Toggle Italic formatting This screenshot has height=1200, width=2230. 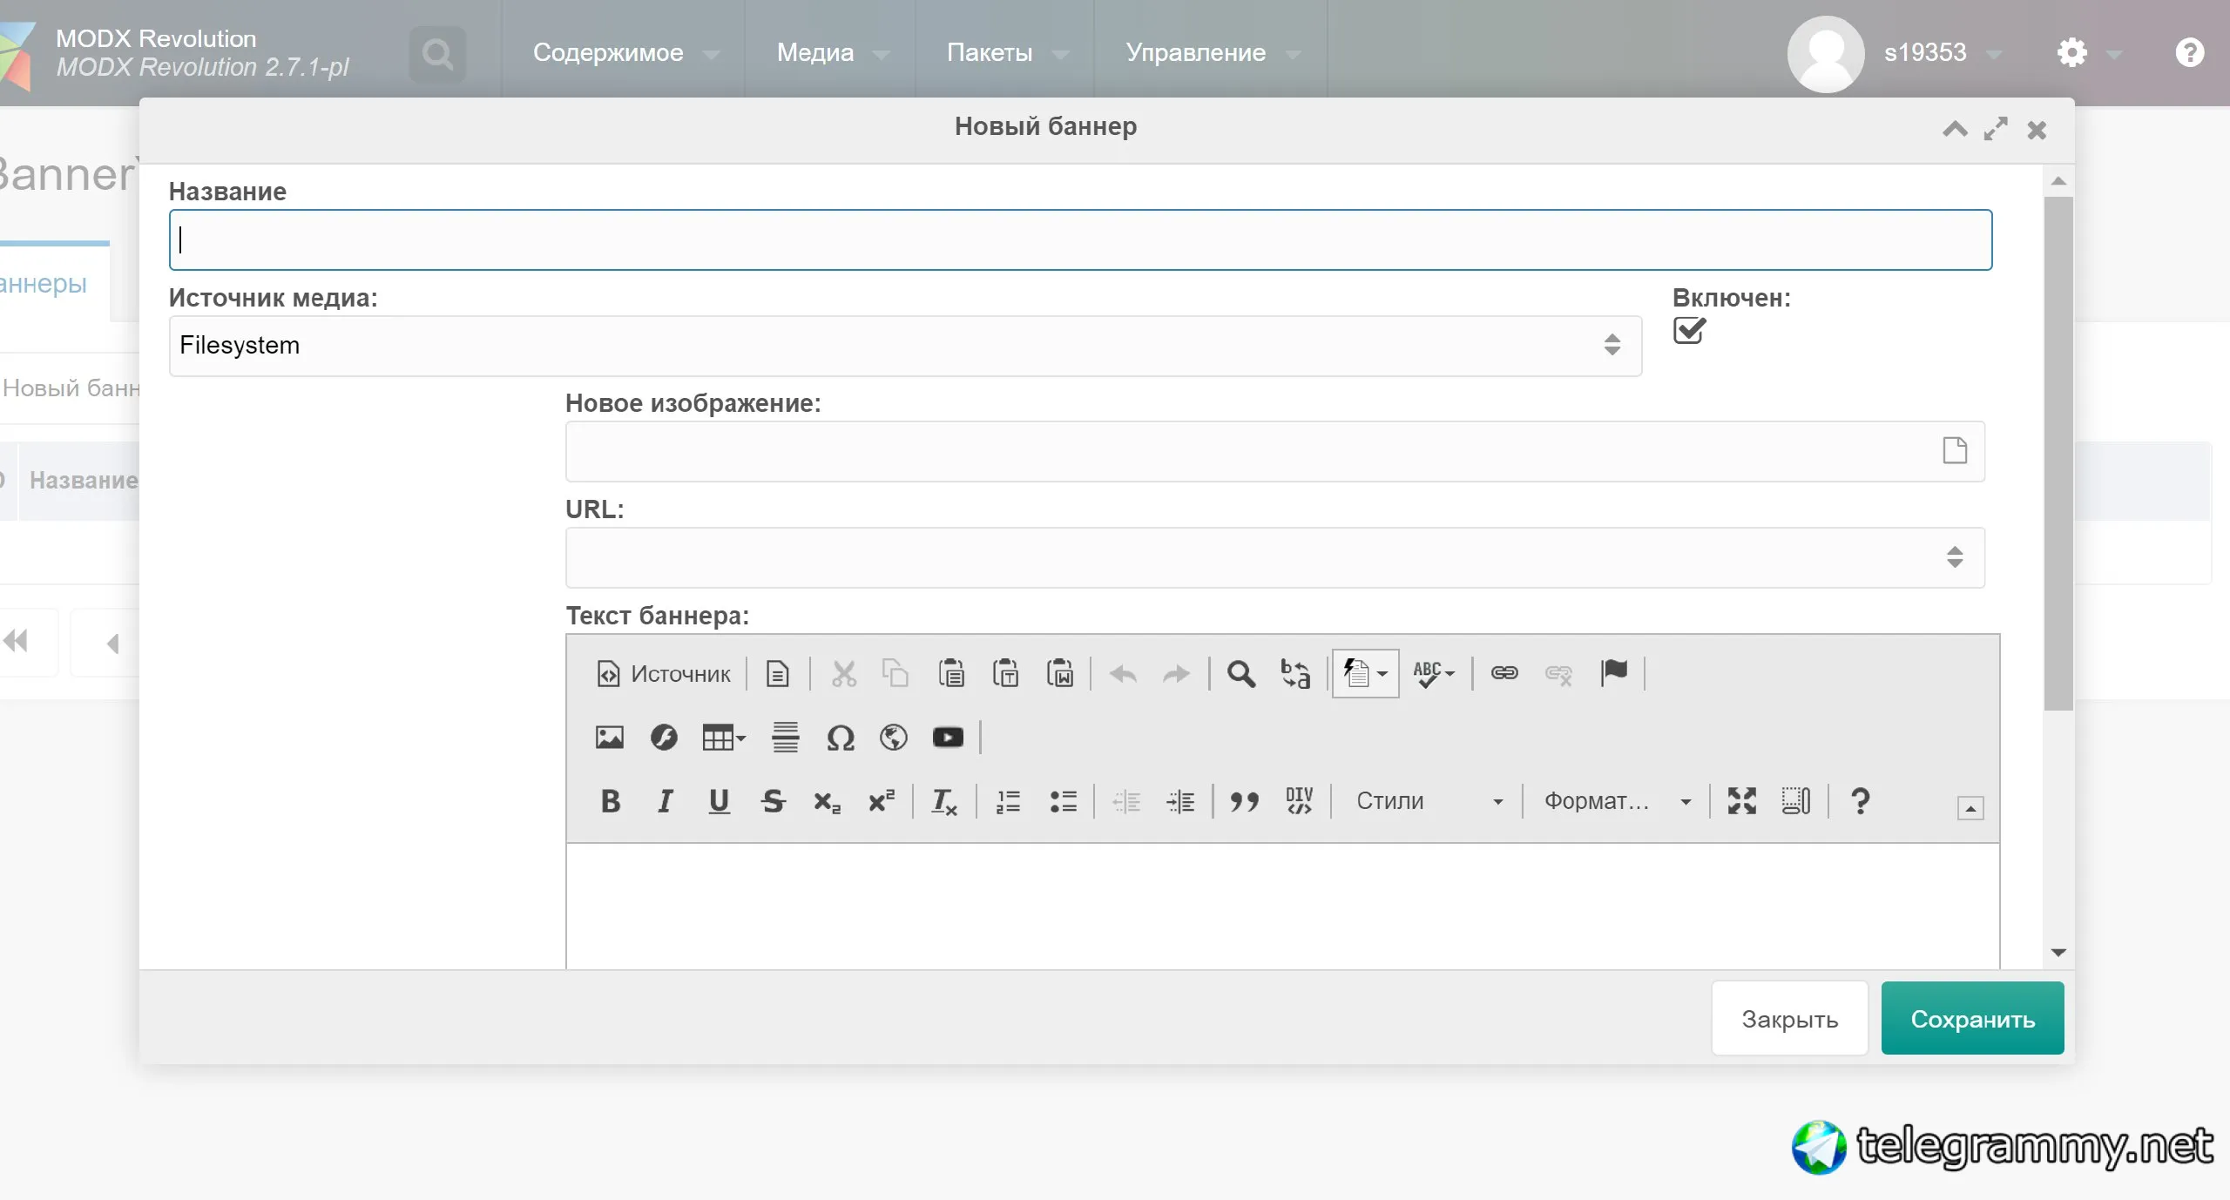click(x=665, y=801)
